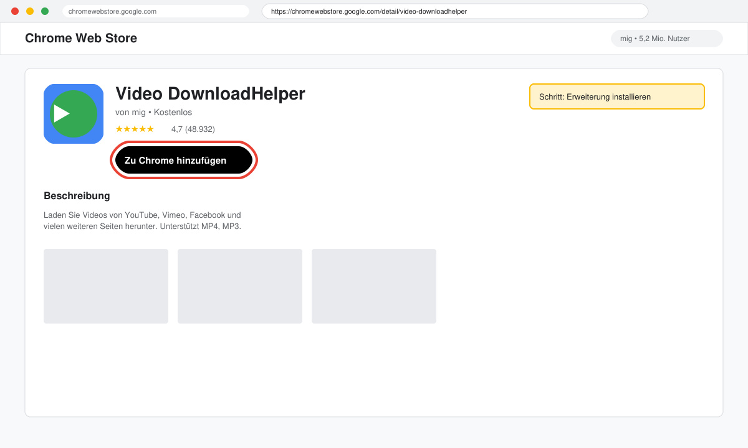This screenshot has height=448, width=748.
Task: Click the 'mig • 5,2 Mio. Nutzer' pill
Action: pyautogui.click(x=667, y=39)
